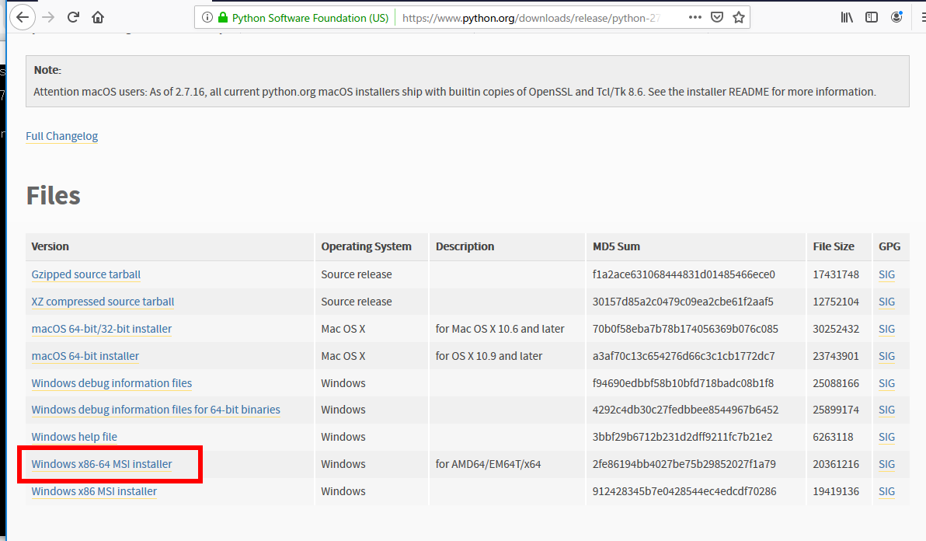
Task: Open Windows debug information files link
Action: coord(112,382)
